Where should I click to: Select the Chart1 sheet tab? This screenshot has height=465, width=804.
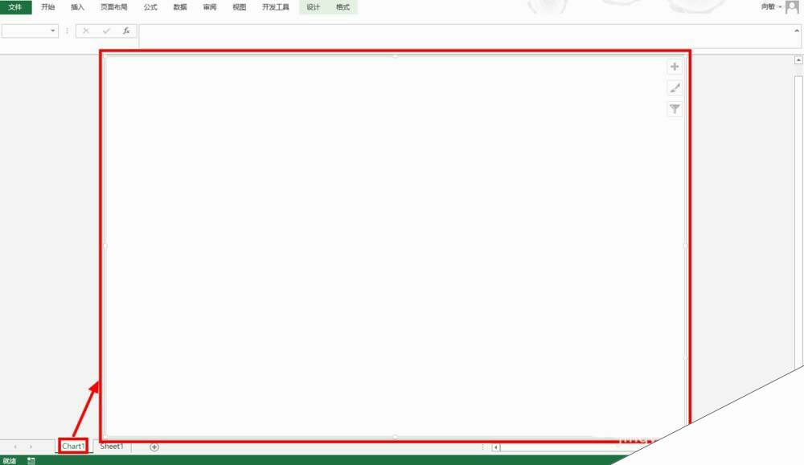pos(72,446)
